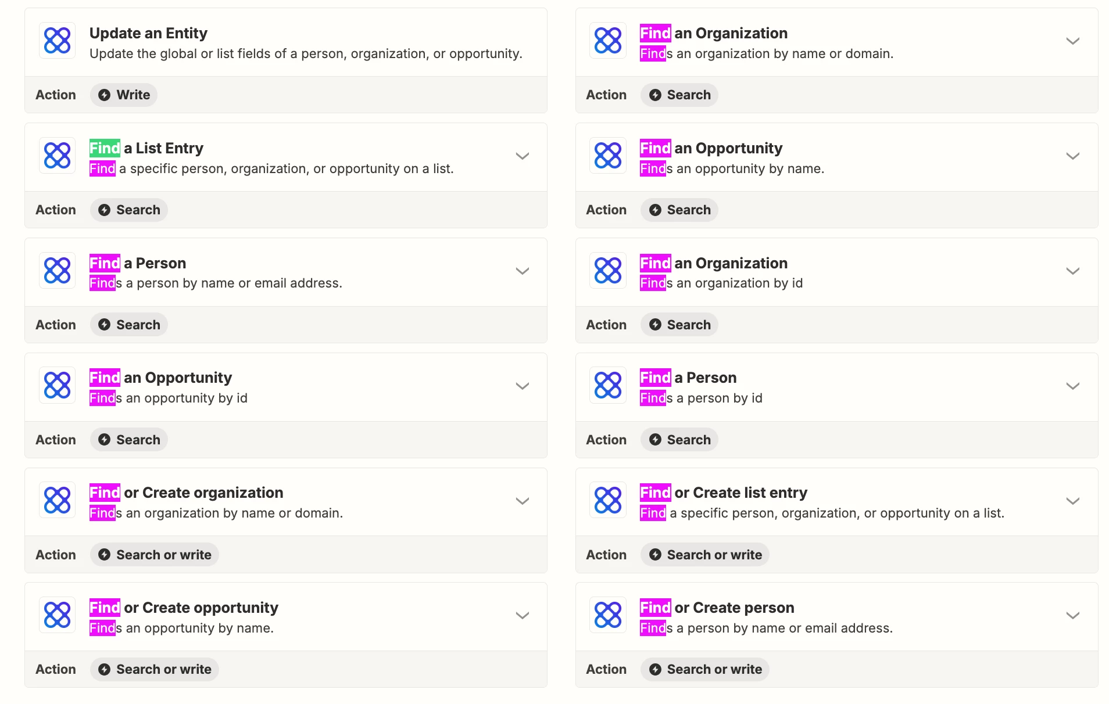
Task: Click 'Find an Opportunity' title above 'Finds an opportunity by name.'
Action: click(711, 148)
